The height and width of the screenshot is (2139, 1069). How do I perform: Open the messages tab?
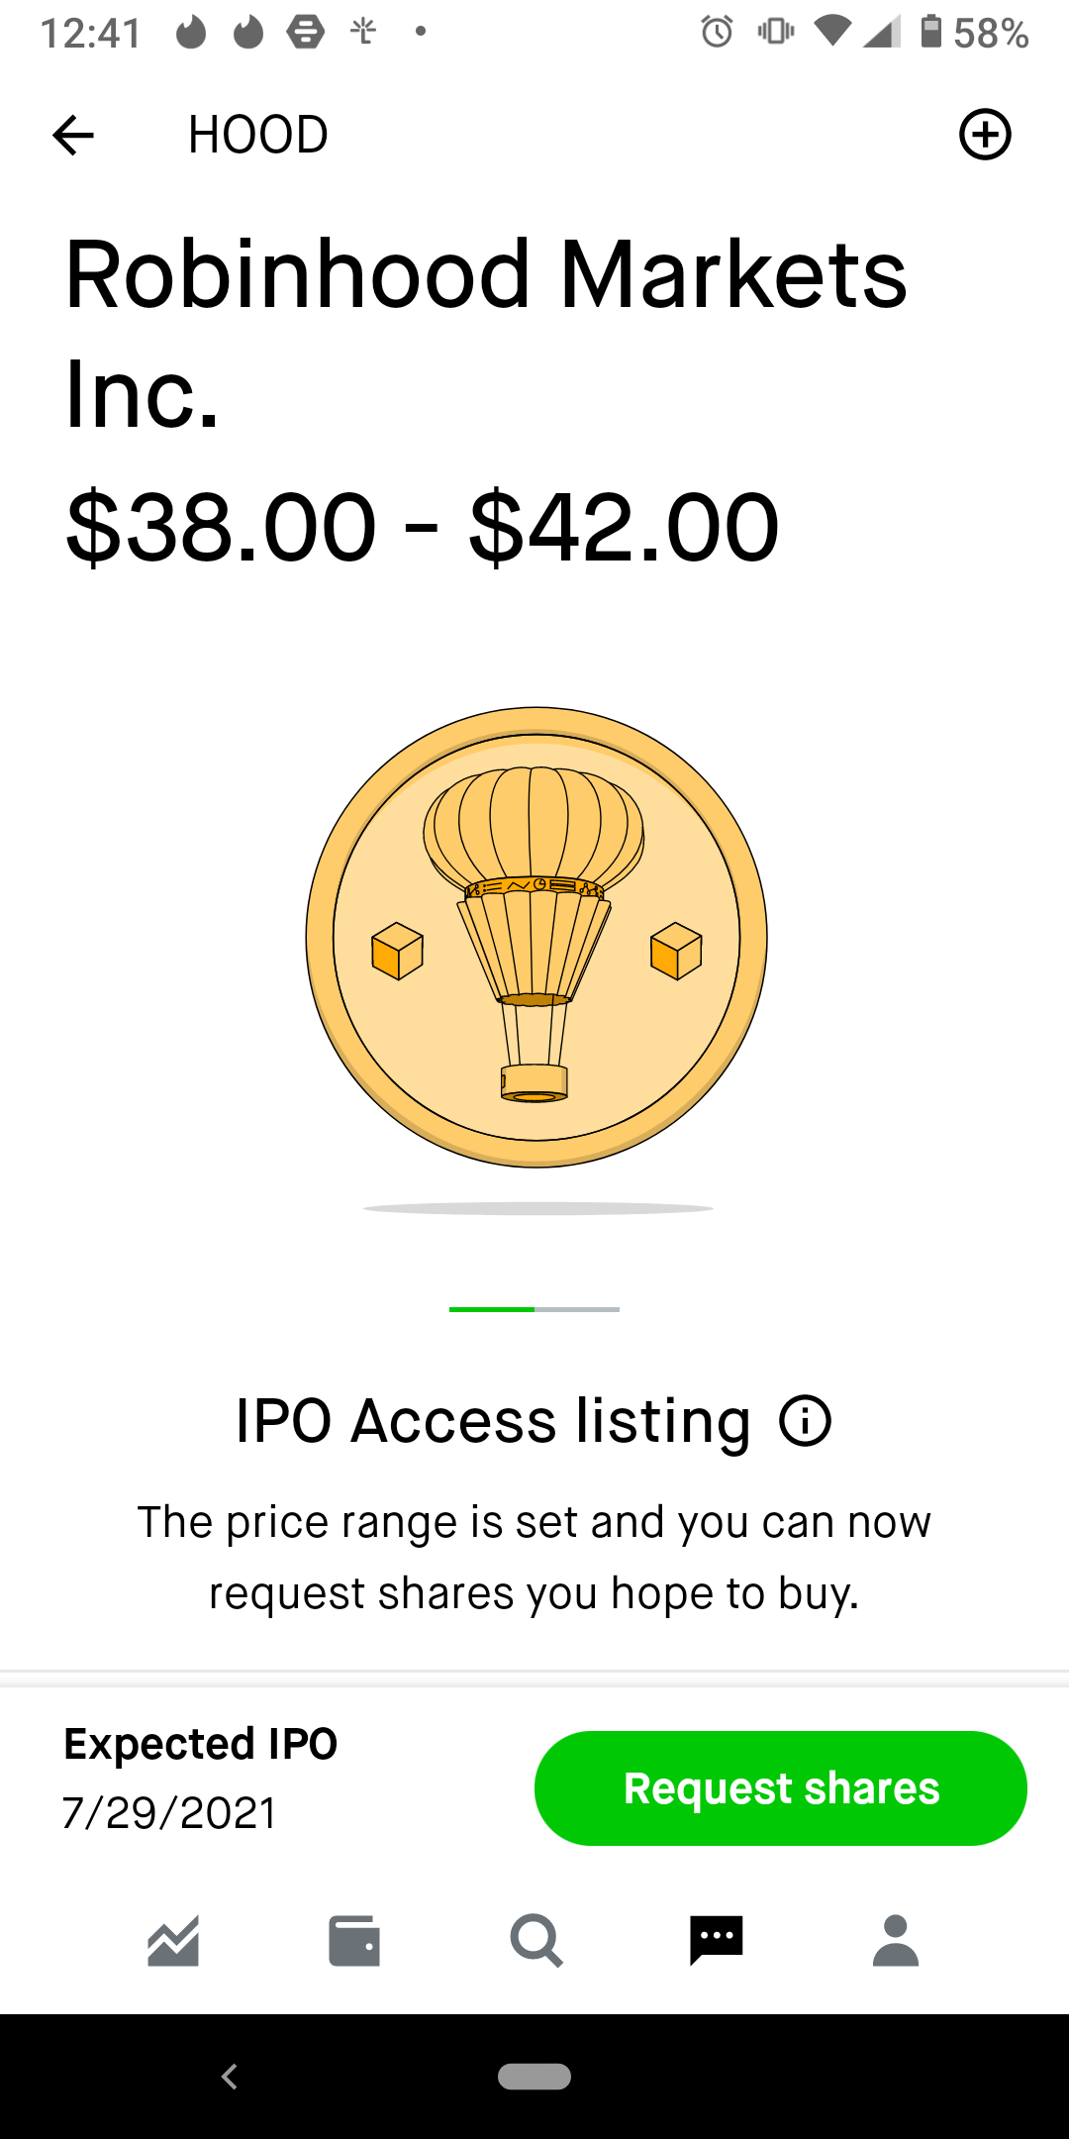pyautogui.click(x=716, y=1941)
